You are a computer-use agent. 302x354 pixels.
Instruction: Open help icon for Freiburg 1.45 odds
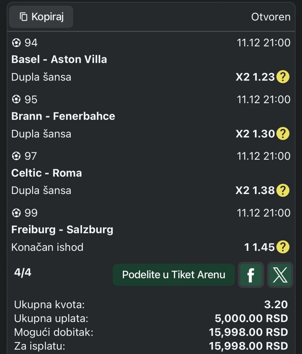[x=282, y=247]
